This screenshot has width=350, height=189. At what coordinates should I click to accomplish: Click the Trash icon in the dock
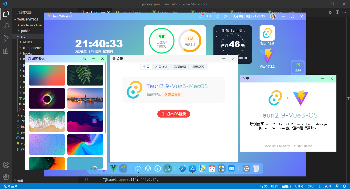pos(256,169)
